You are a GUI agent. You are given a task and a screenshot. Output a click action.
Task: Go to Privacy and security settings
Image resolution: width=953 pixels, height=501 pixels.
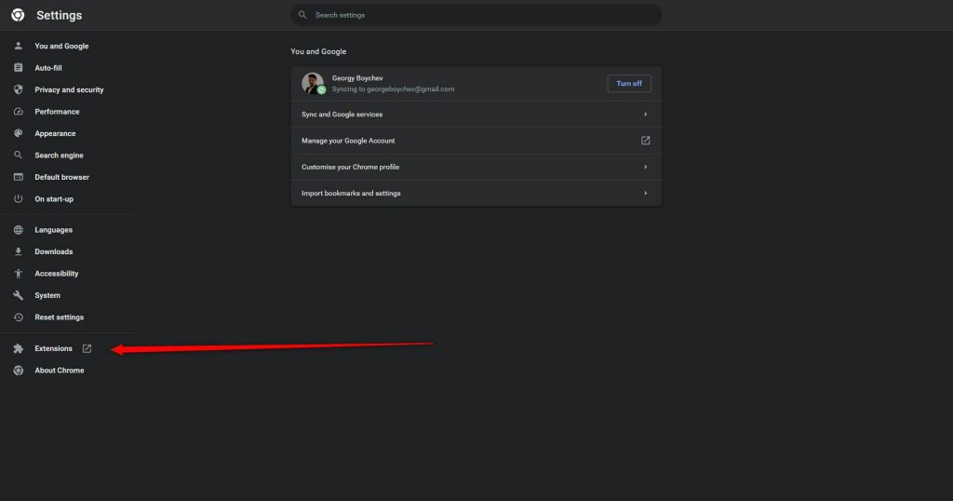(69, 89)
